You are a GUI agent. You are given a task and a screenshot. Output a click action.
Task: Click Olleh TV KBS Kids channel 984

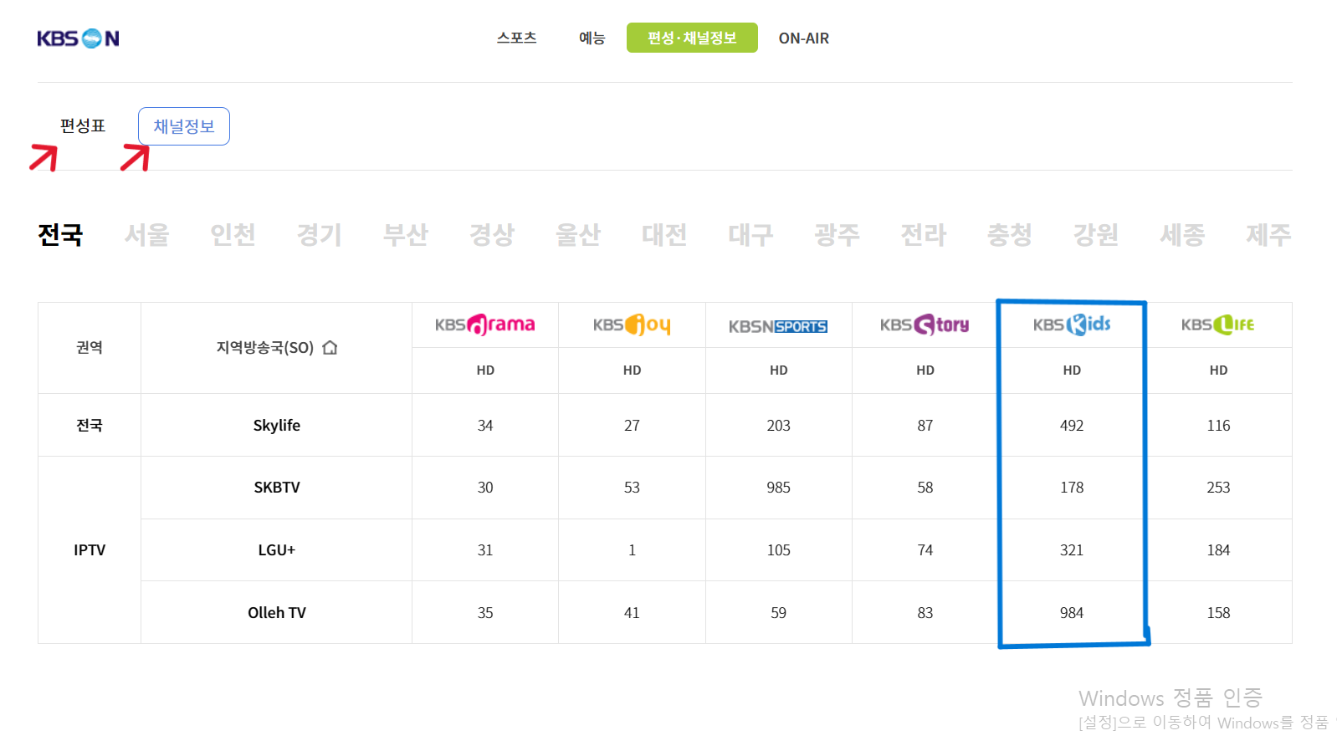1072,612
